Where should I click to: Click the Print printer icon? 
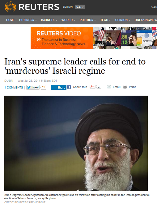125,87
